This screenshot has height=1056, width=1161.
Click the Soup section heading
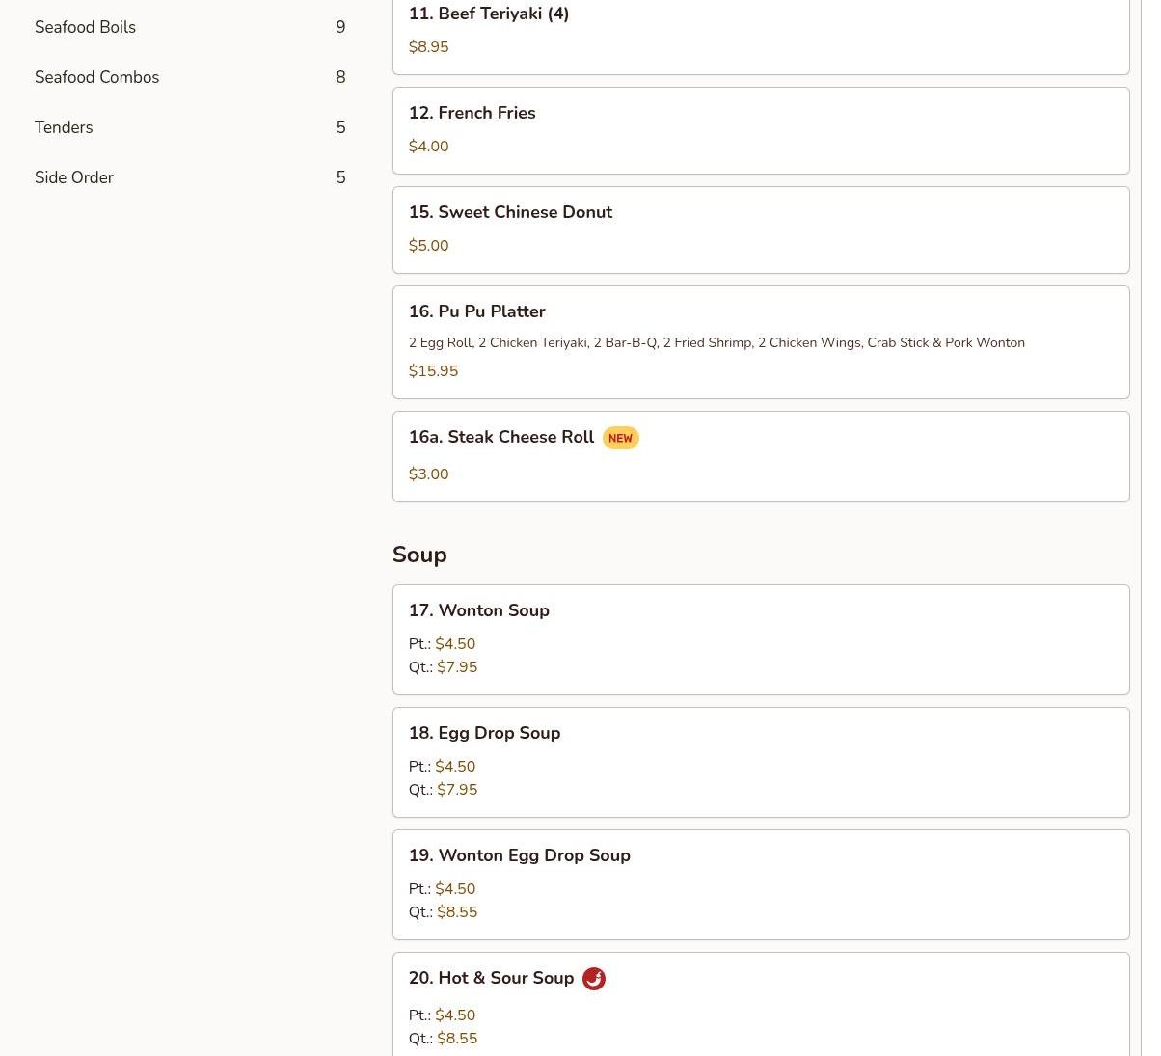pos(419,555)
